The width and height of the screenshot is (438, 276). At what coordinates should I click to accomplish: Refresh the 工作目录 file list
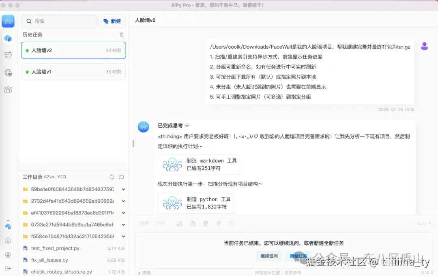(x=112, y=177)
